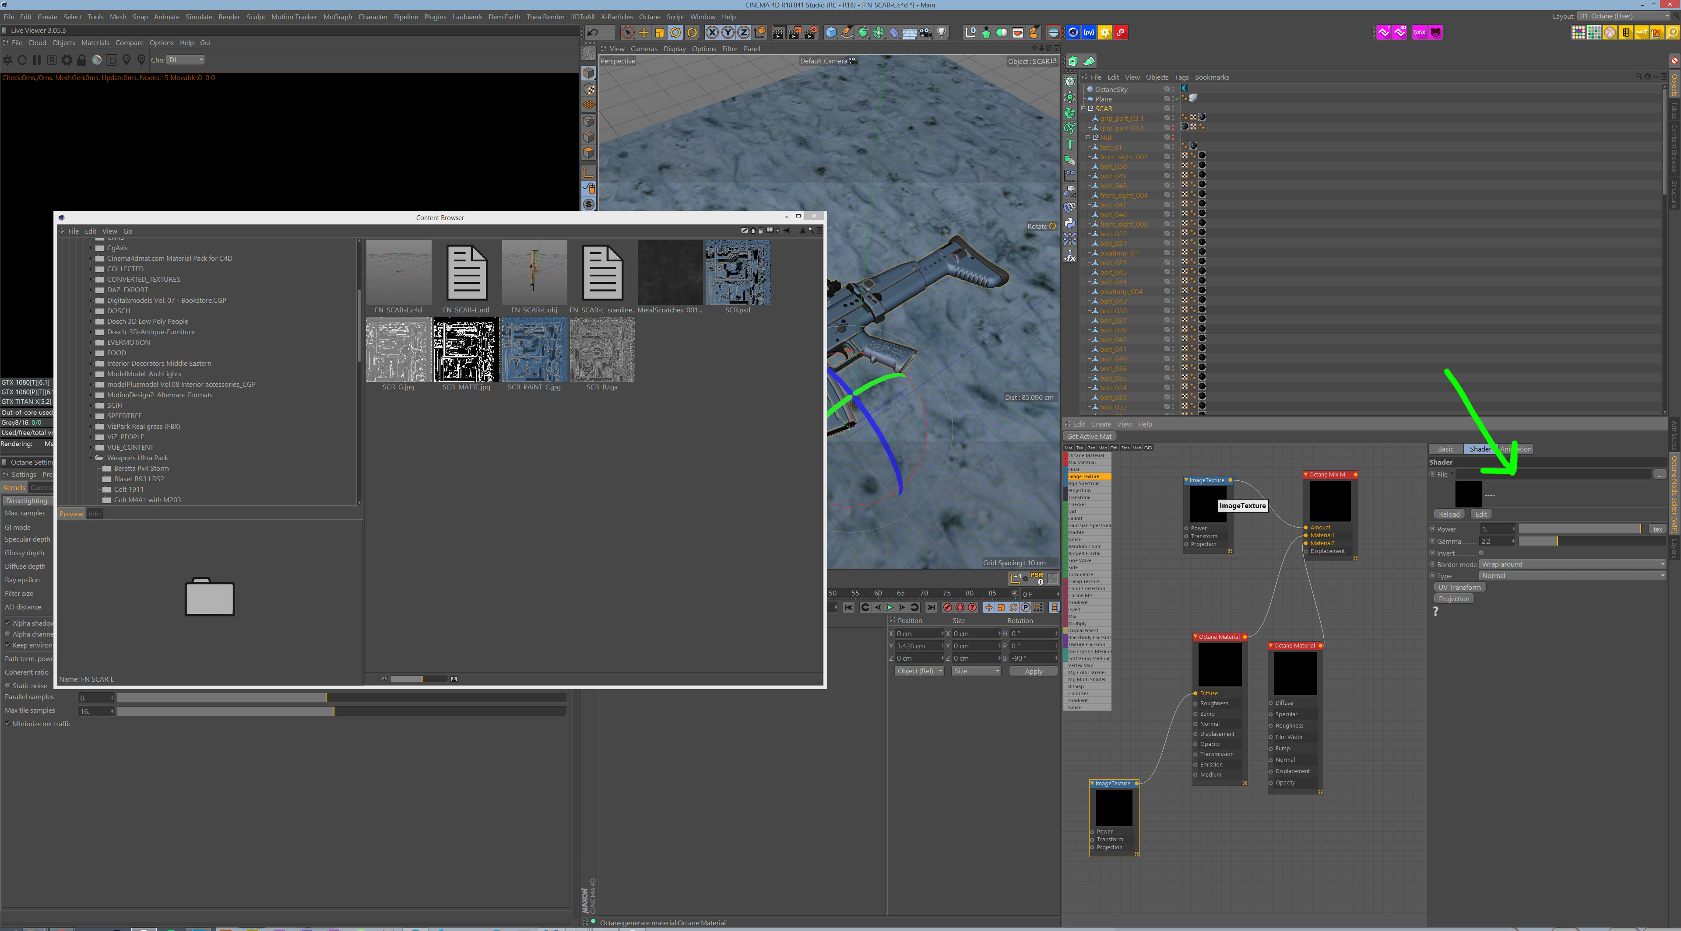Click the Render to Picture Viewer icon
This screenshot has height=931, width=1681.
(x=794, y=33)
